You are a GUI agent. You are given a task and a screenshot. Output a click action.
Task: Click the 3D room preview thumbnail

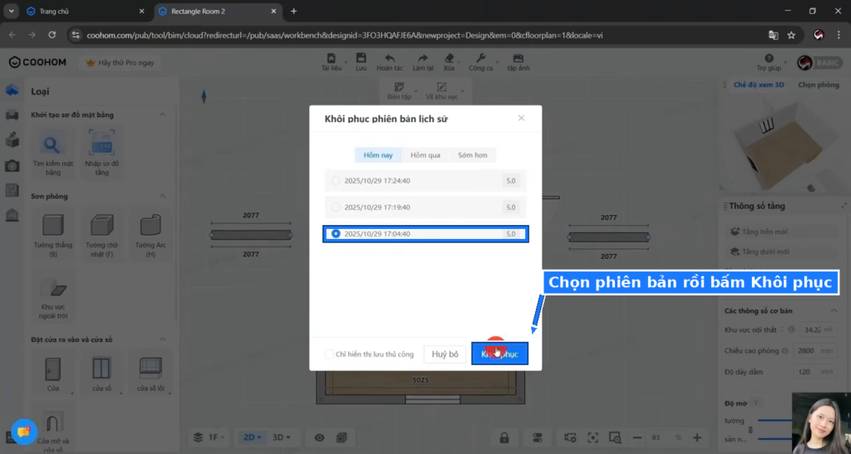tap(785, 144)
